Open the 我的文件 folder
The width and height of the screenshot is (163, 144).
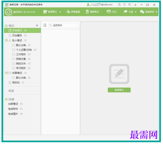[21, 64]
